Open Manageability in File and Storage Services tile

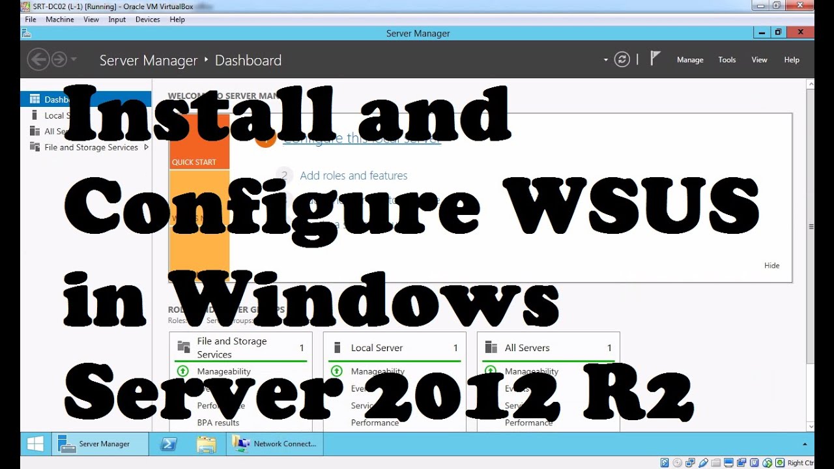point(224,371)
